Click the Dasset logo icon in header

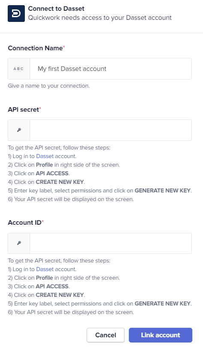pyautogui.click(x=16, y=14)
